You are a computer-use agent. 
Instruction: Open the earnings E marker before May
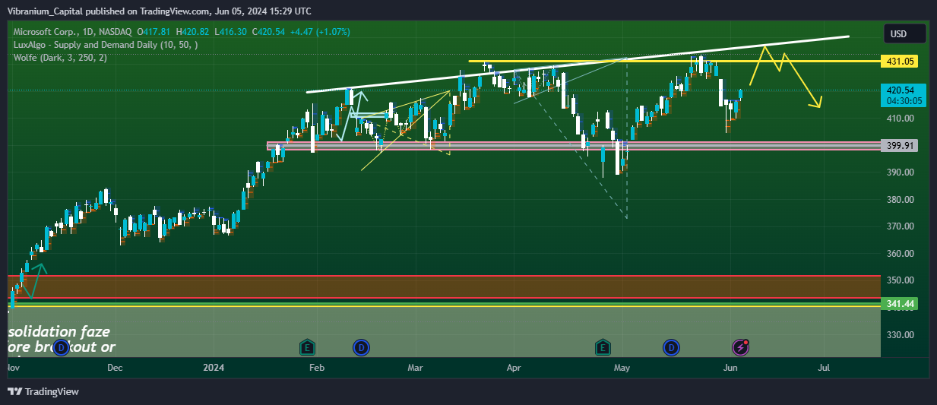pyautogui.click(x=603, y=347)
